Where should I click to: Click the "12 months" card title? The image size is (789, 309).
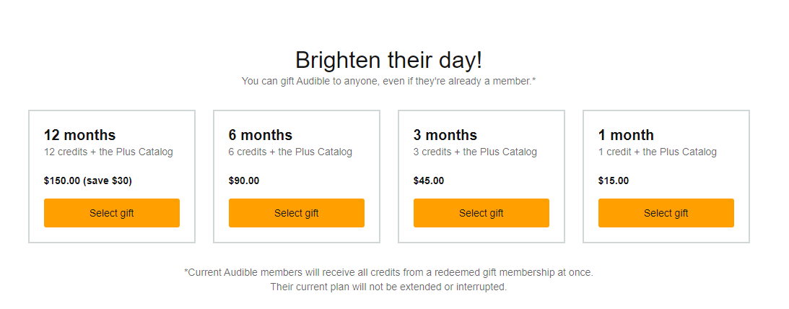coord(79,135)
